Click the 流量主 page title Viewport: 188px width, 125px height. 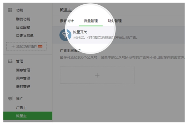coord(66,10)
